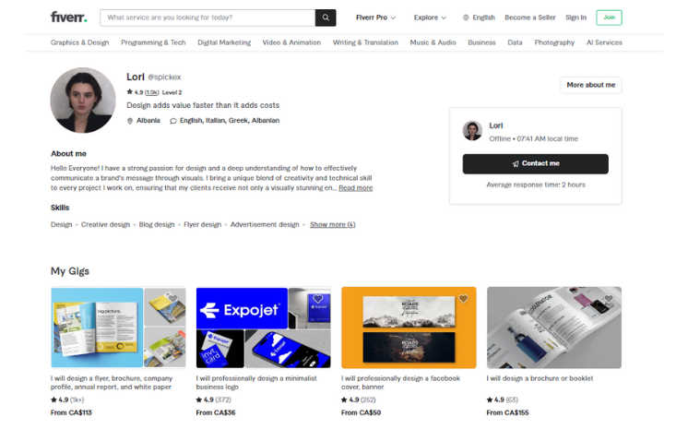The image size is (688, 429).
Task: Open the Expojet logo gig thumbnail
Action: [263, 328]
